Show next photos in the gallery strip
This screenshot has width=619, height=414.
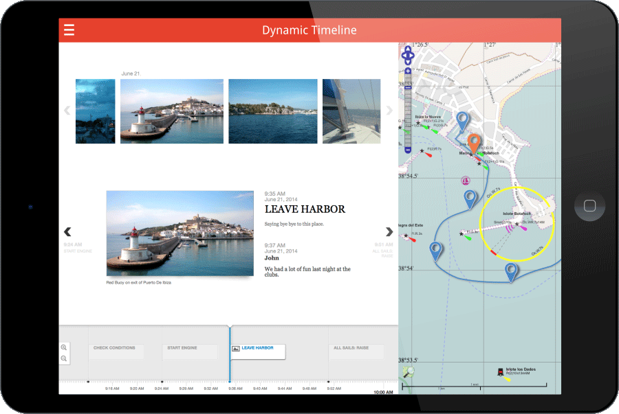pos(389,111)
